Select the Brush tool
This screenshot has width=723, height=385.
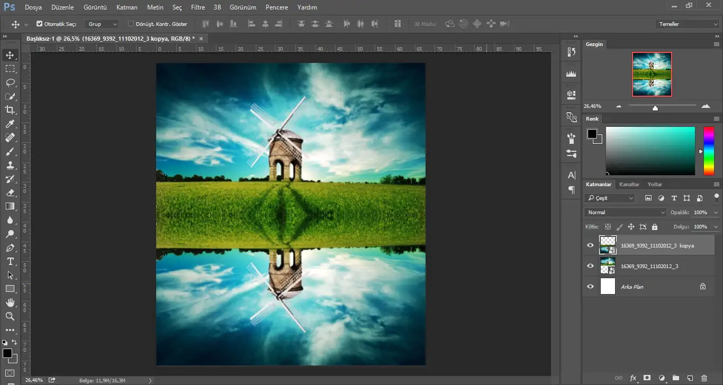10,151
